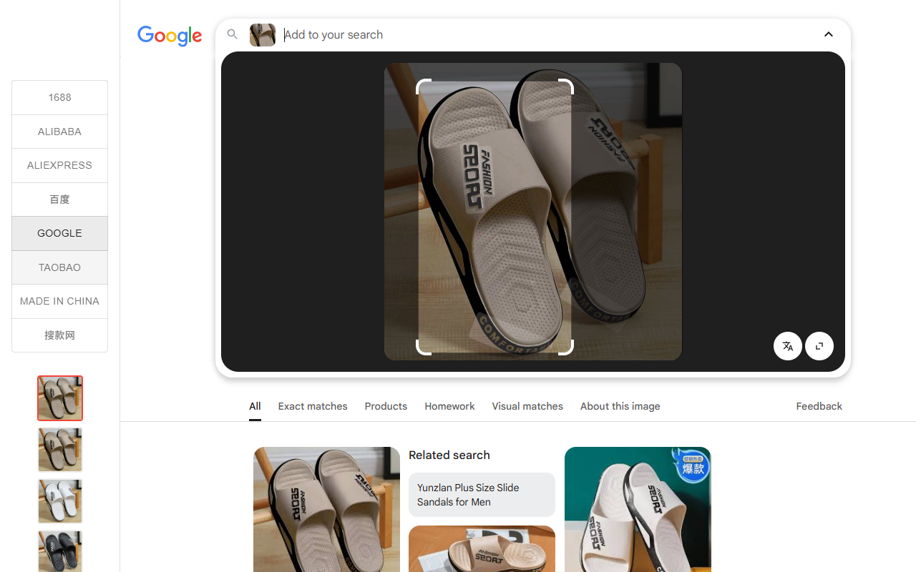Select ALIEXPRESS in the source list
The height and width of the screenshot is (572, 916).
coord(59,165)
